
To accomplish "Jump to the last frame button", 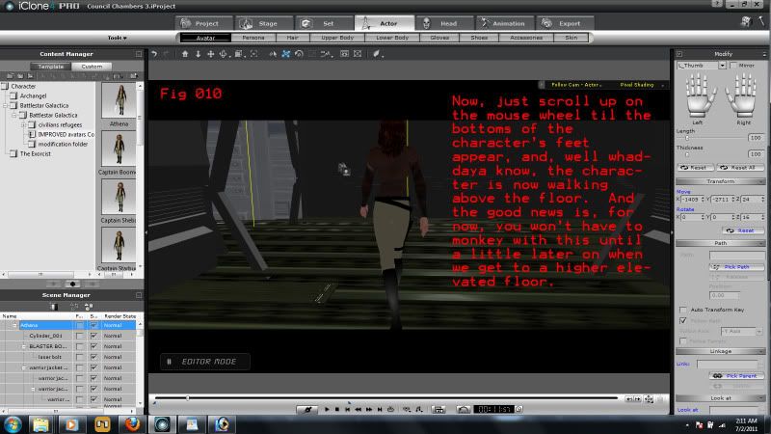I will point(380,409).
